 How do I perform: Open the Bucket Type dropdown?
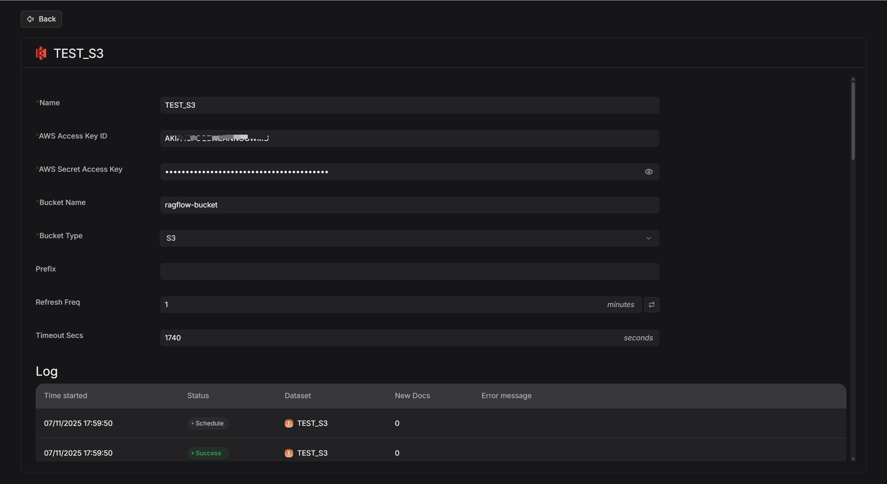click(x=409, y=238)
